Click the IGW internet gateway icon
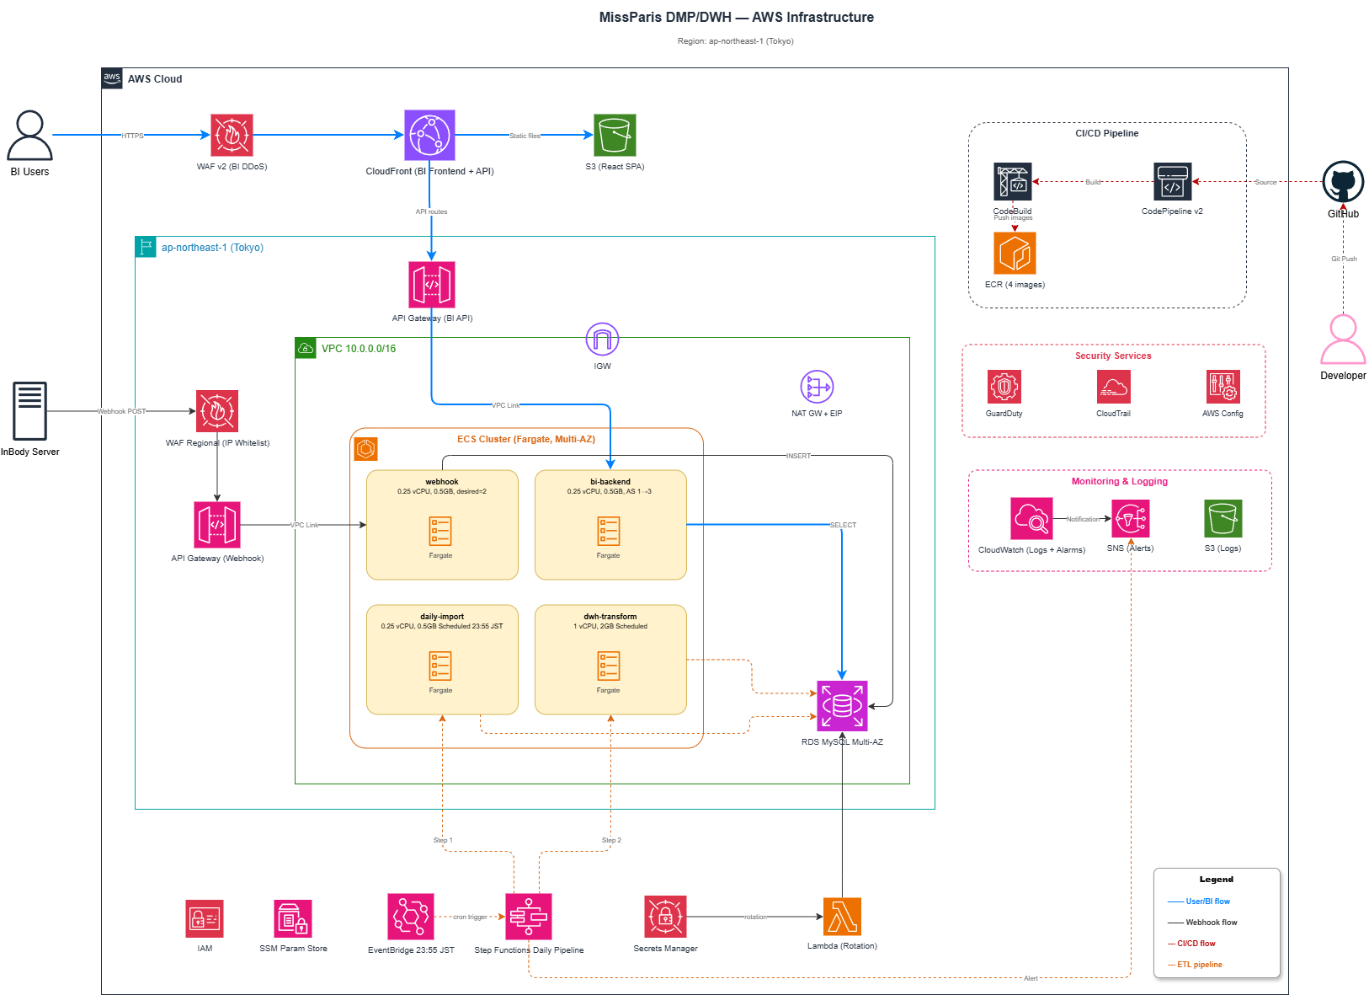 tap(602, 340)
